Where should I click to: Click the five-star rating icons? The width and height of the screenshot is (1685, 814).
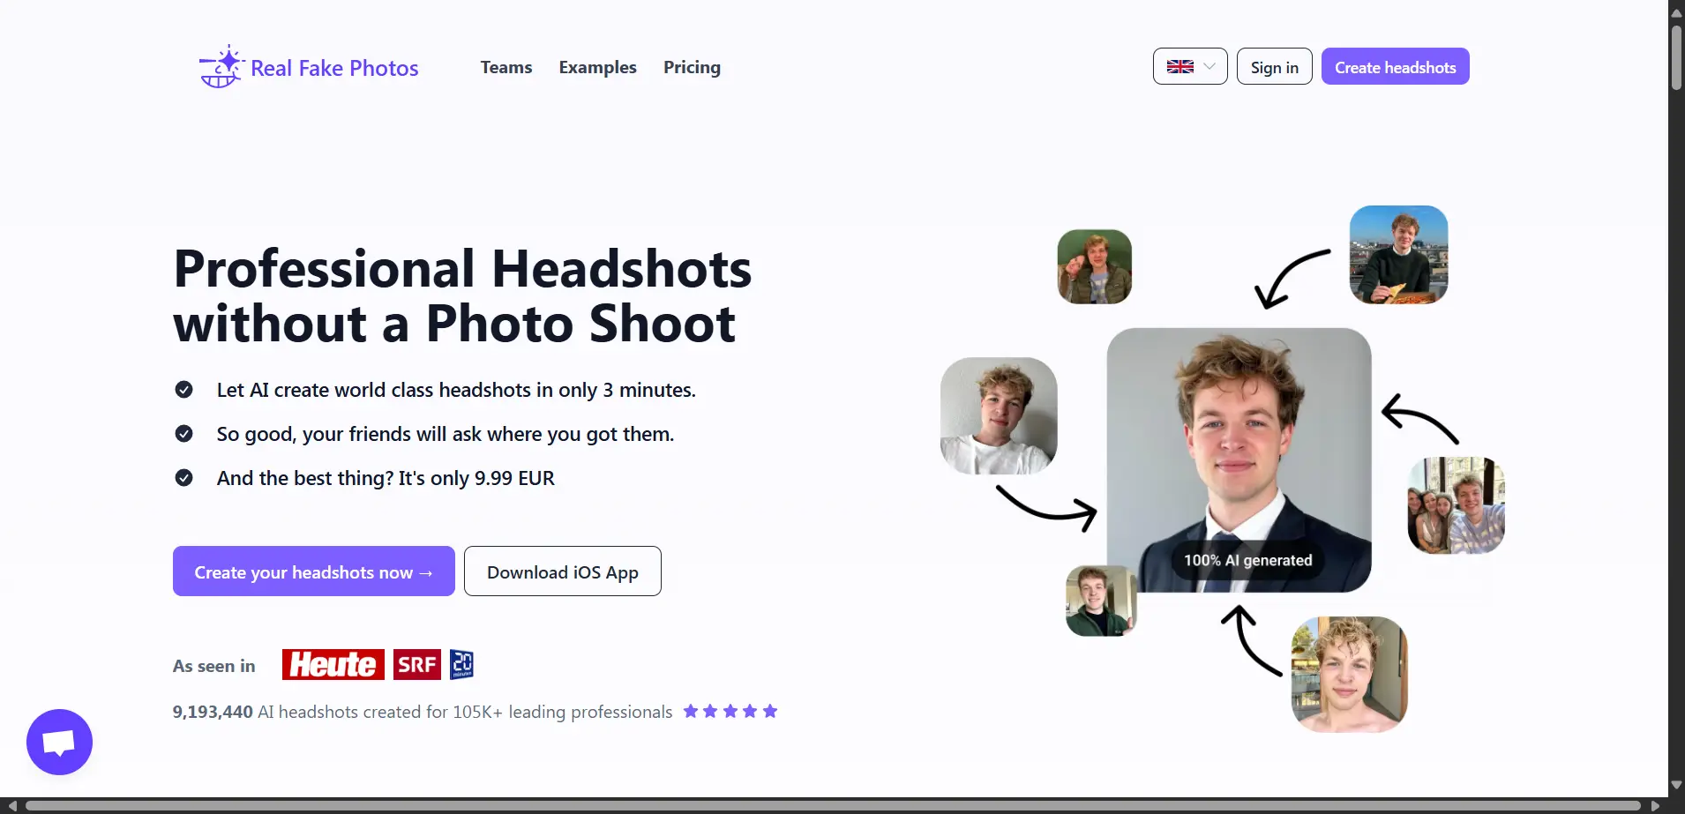click(x=730, y=711)
